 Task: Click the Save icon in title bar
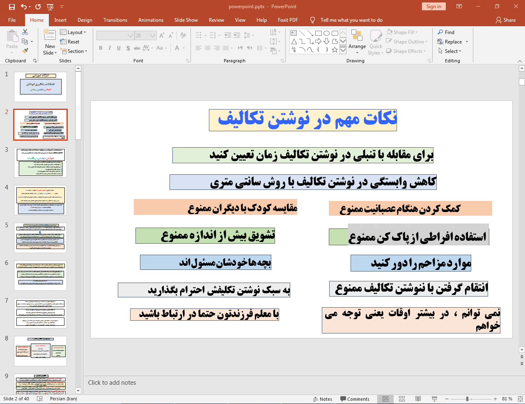click(x=11, y=7)
